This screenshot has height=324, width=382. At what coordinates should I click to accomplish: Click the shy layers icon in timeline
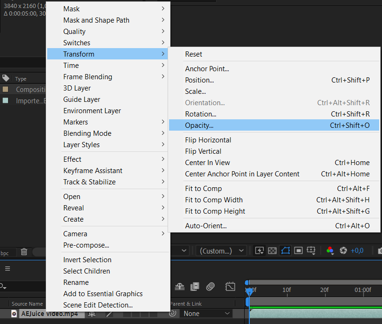[x=179, y=286]
